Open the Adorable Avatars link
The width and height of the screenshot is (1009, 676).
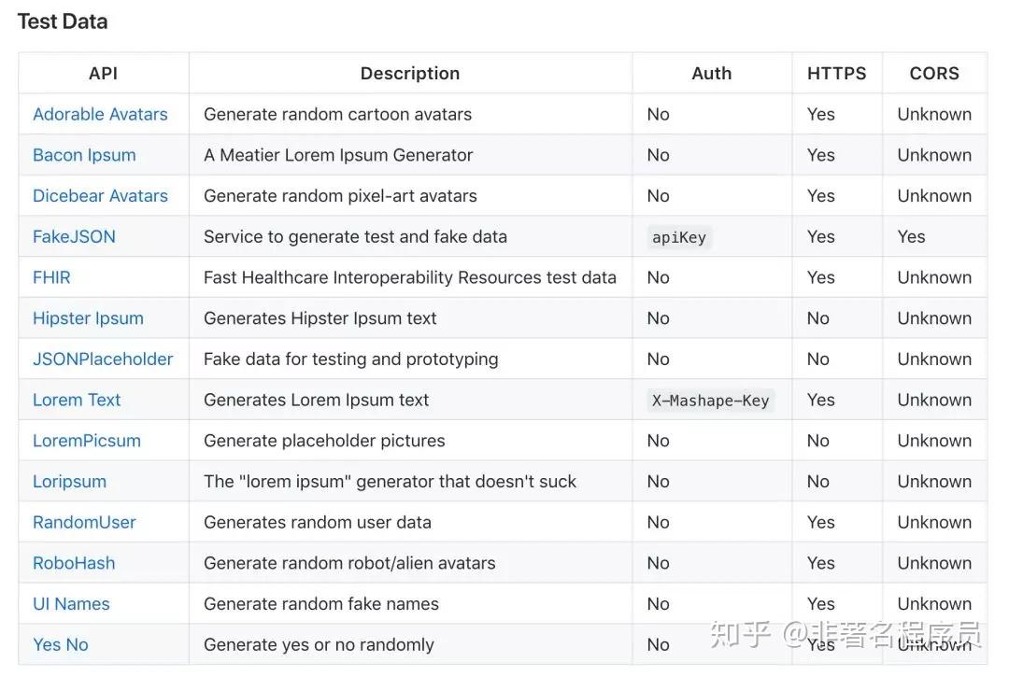tap(100, 114)
